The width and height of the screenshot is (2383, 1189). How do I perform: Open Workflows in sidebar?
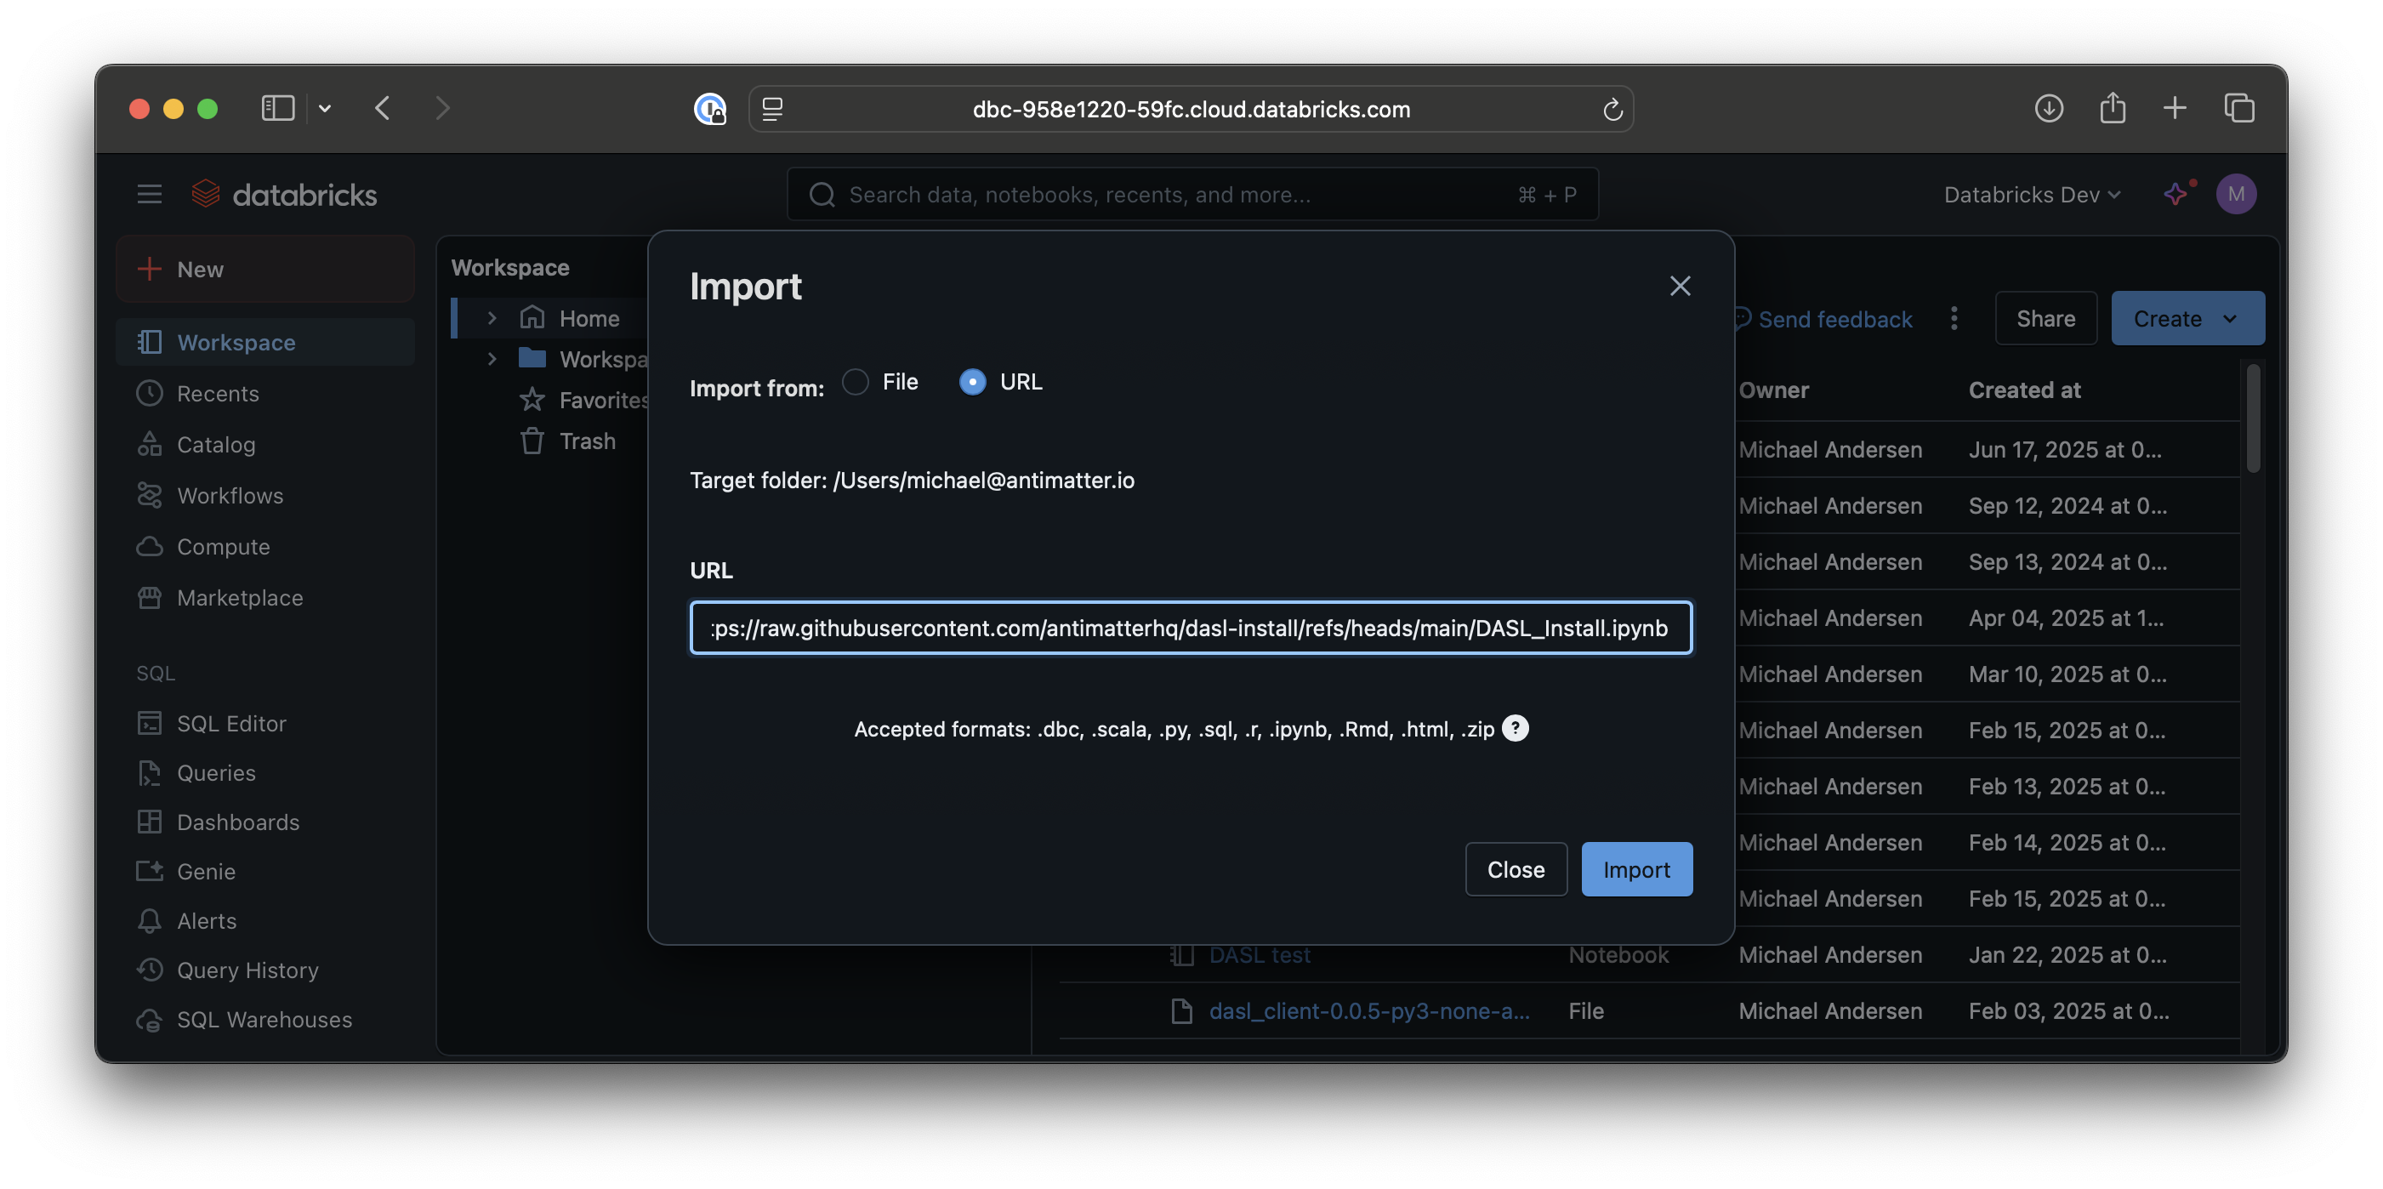tap(265, 496)
